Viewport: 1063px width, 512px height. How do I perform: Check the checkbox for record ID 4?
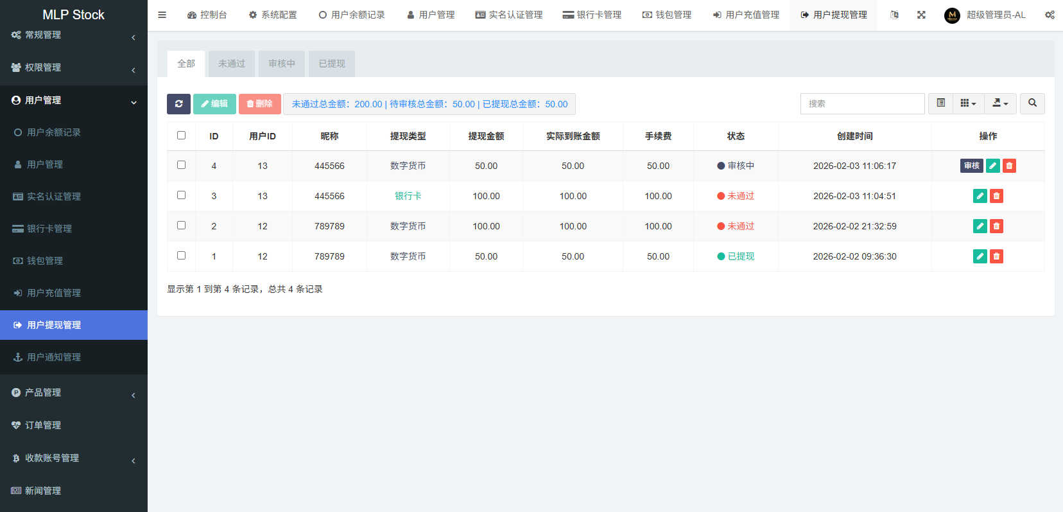click(x=181, y=165)
